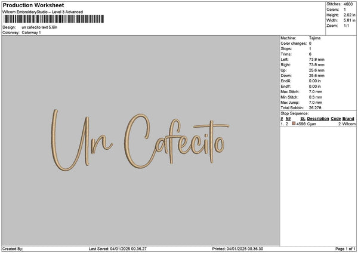Click the Machine value 'Tajima'
358x253 pixels.
point(314,38)
